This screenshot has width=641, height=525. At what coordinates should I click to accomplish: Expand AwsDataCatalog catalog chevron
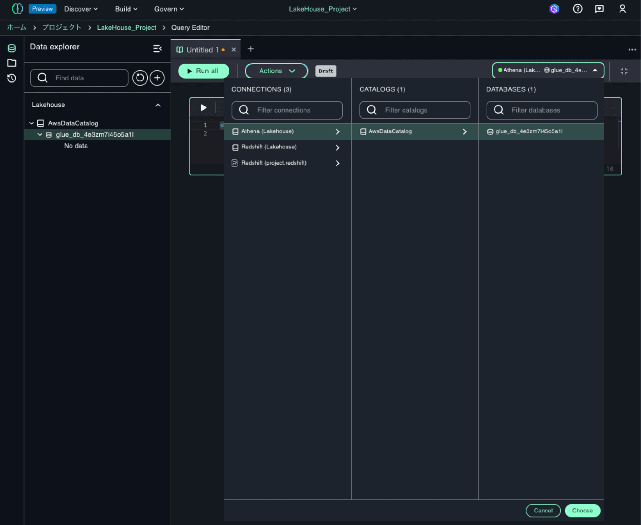(x=465, y=132)
